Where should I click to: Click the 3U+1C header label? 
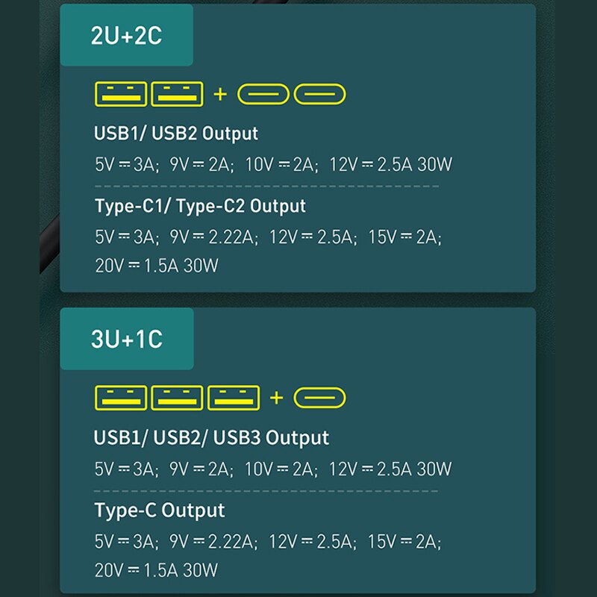(126, 339)
